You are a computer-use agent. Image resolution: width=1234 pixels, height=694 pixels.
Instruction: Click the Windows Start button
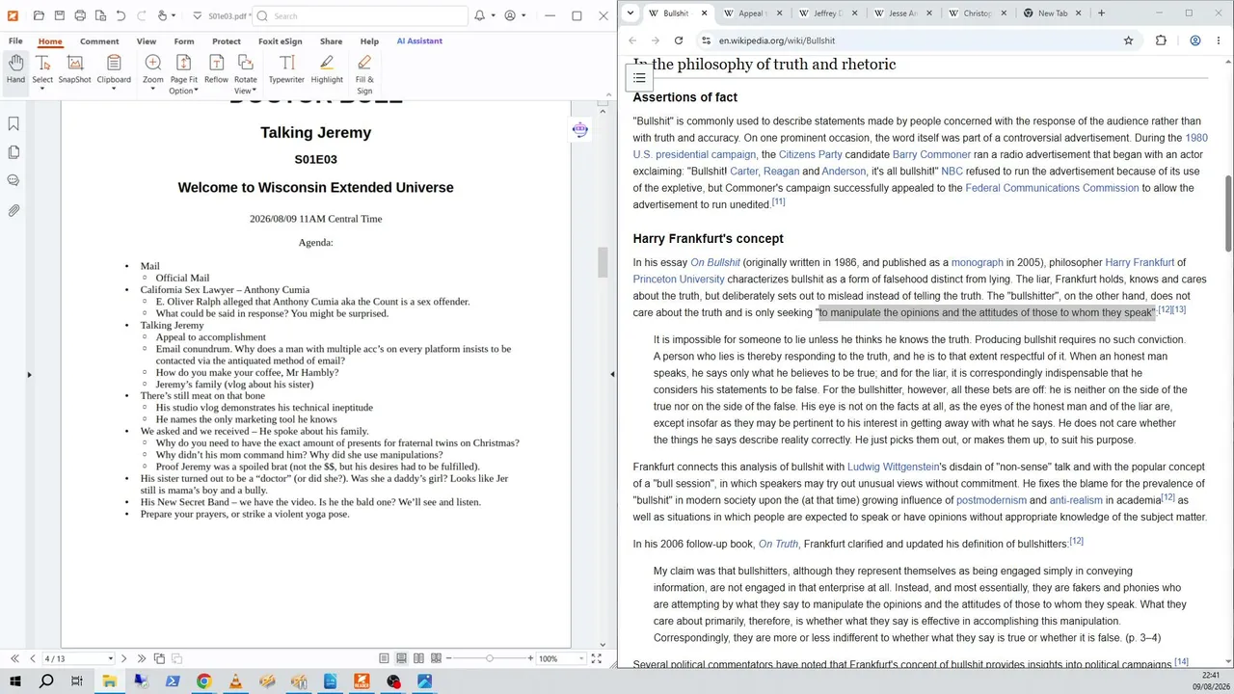(x=15, y=681)
